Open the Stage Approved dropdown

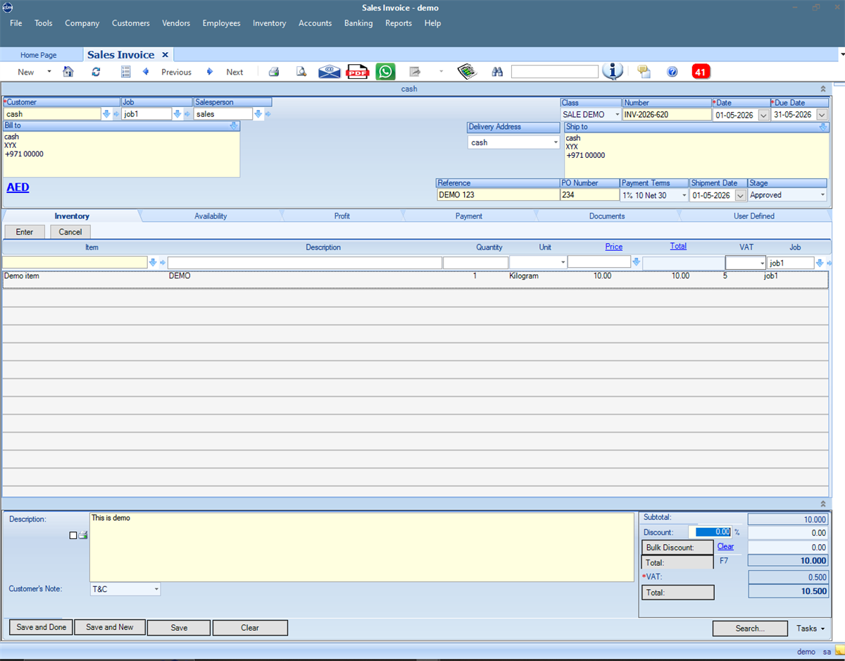tap(822, 195)
